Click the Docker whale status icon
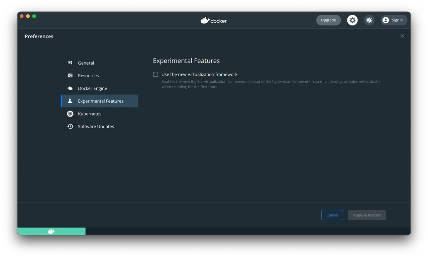Screen dimensions: 428x258 pyautogui.click(x=51, y=231)
